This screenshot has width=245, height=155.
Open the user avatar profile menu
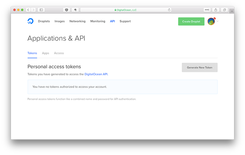[211, 21]
